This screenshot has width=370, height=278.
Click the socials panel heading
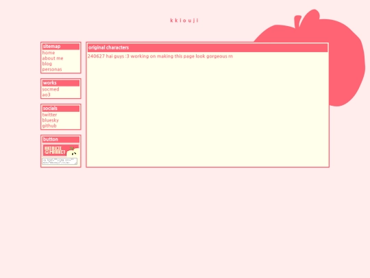click(61, 108)
